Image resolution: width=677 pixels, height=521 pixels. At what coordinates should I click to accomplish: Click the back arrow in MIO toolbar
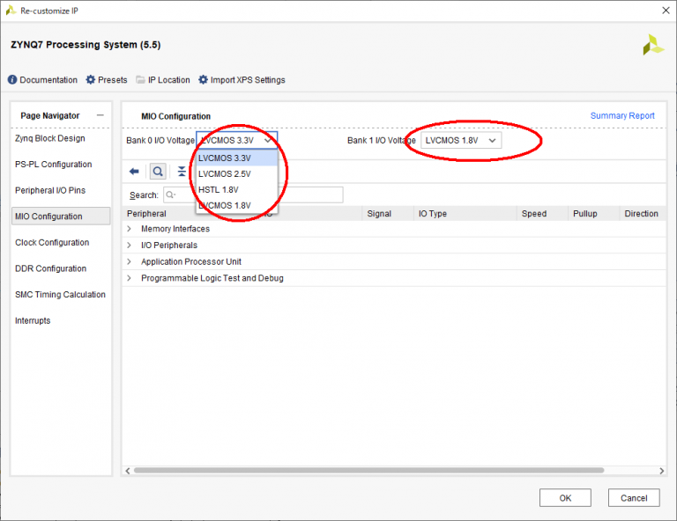134,172
